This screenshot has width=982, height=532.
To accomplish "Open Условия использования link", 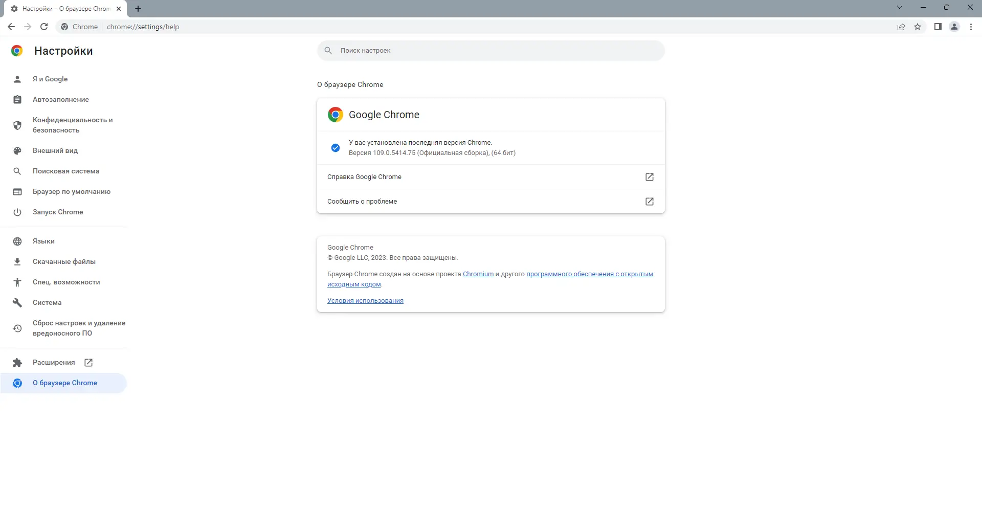I will tap(365, 301).
